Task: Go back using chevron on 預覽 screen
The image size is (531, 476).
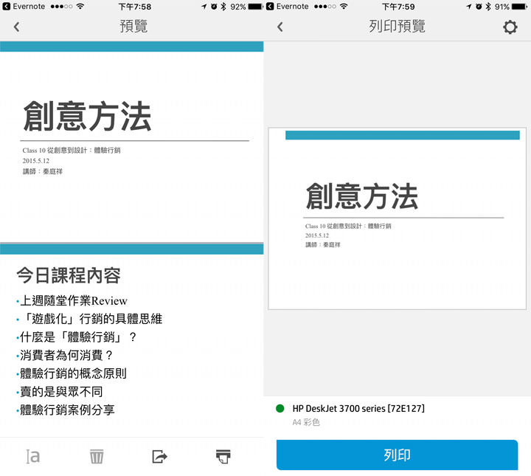Action: click(x=17, y=27)
